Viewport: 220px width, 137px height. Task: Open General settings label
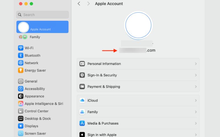31,81
